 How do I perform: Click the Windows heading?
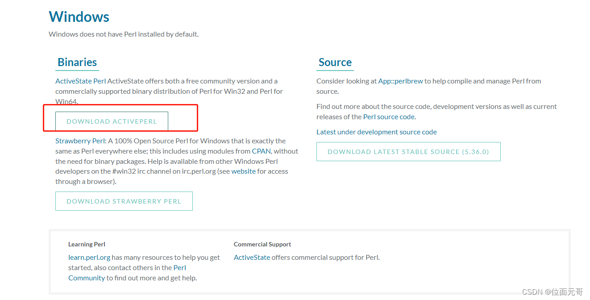tap(79, 17)
